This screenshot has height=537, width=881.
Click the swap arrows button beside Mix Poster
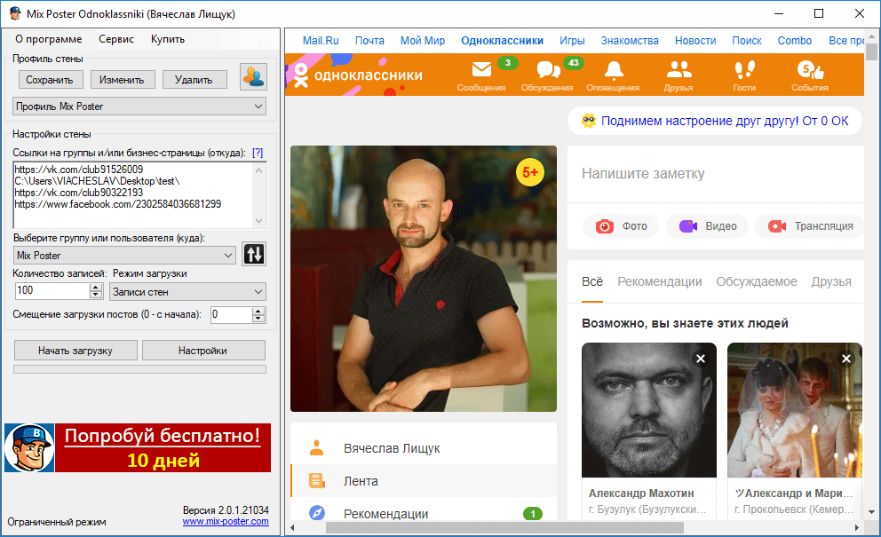click(254, 255)
